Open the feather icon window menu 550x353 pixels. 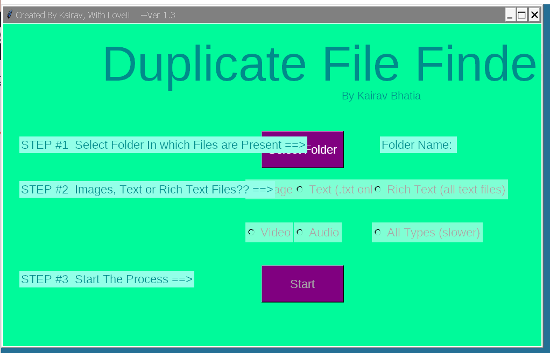pyautogui.click(x=9, y=15)
